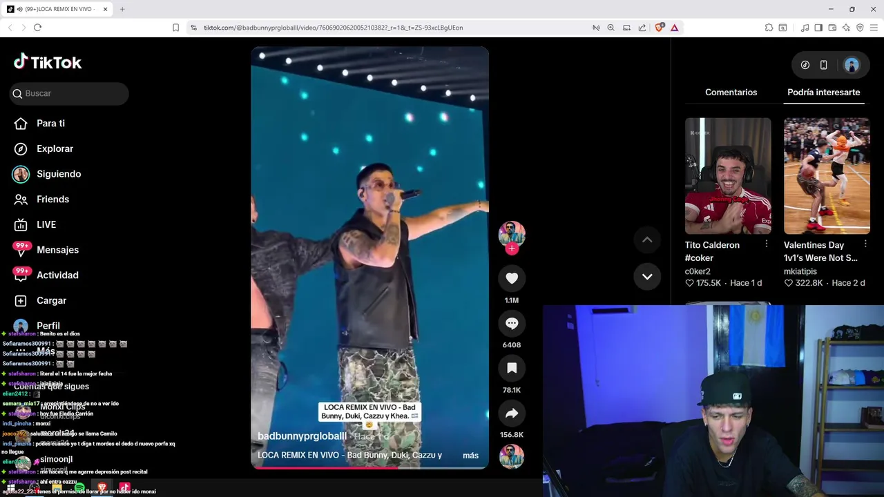Focus the Buscar search field

(69, 93)
